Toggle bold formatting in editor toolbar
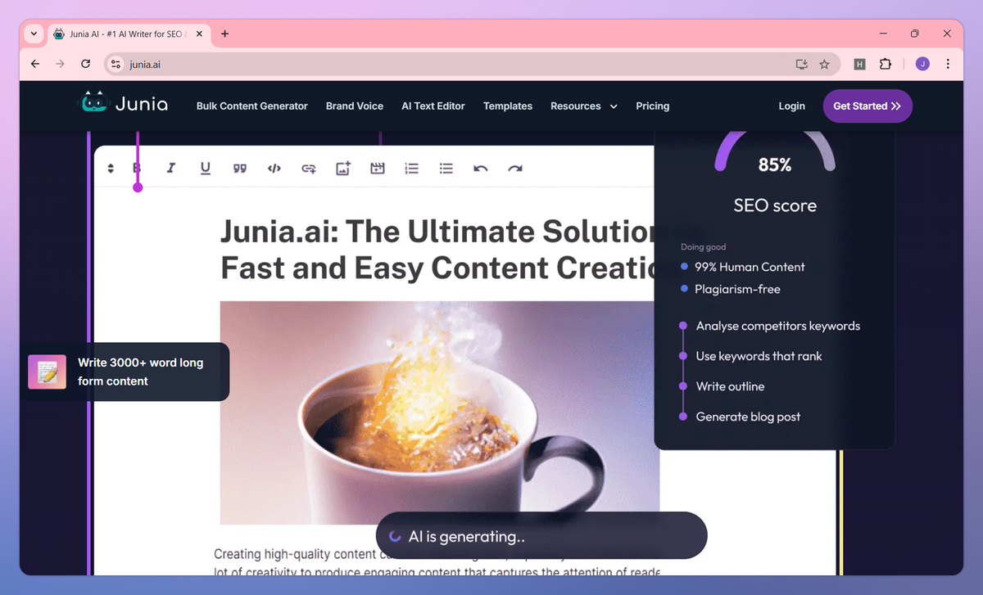 click(137, 169)
